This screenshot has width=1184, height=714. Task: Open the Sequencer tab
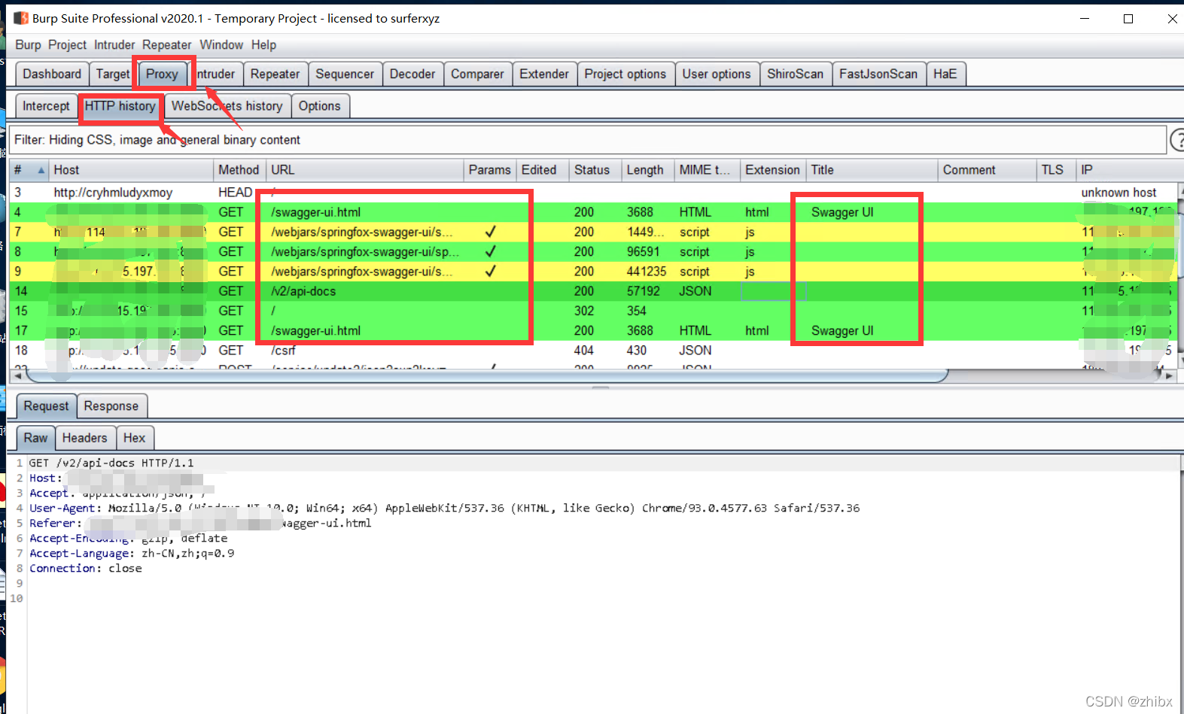[x=345, y=74]
